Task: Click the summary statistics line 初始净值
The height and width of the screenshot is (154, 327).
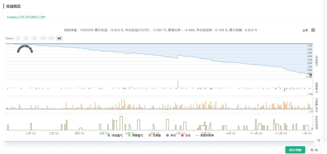Action: (160, 30)
